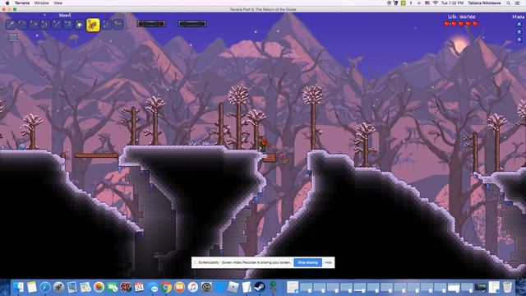Open Finder from the dock
This screenshot has width=526, height=296.
pos(18,287)
